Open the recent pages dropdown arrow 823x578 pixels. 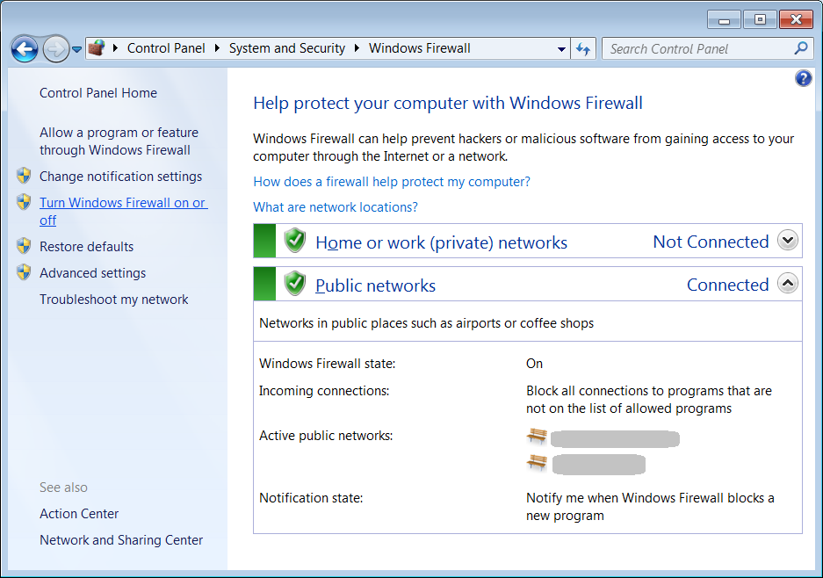click(x=76, y=49)
